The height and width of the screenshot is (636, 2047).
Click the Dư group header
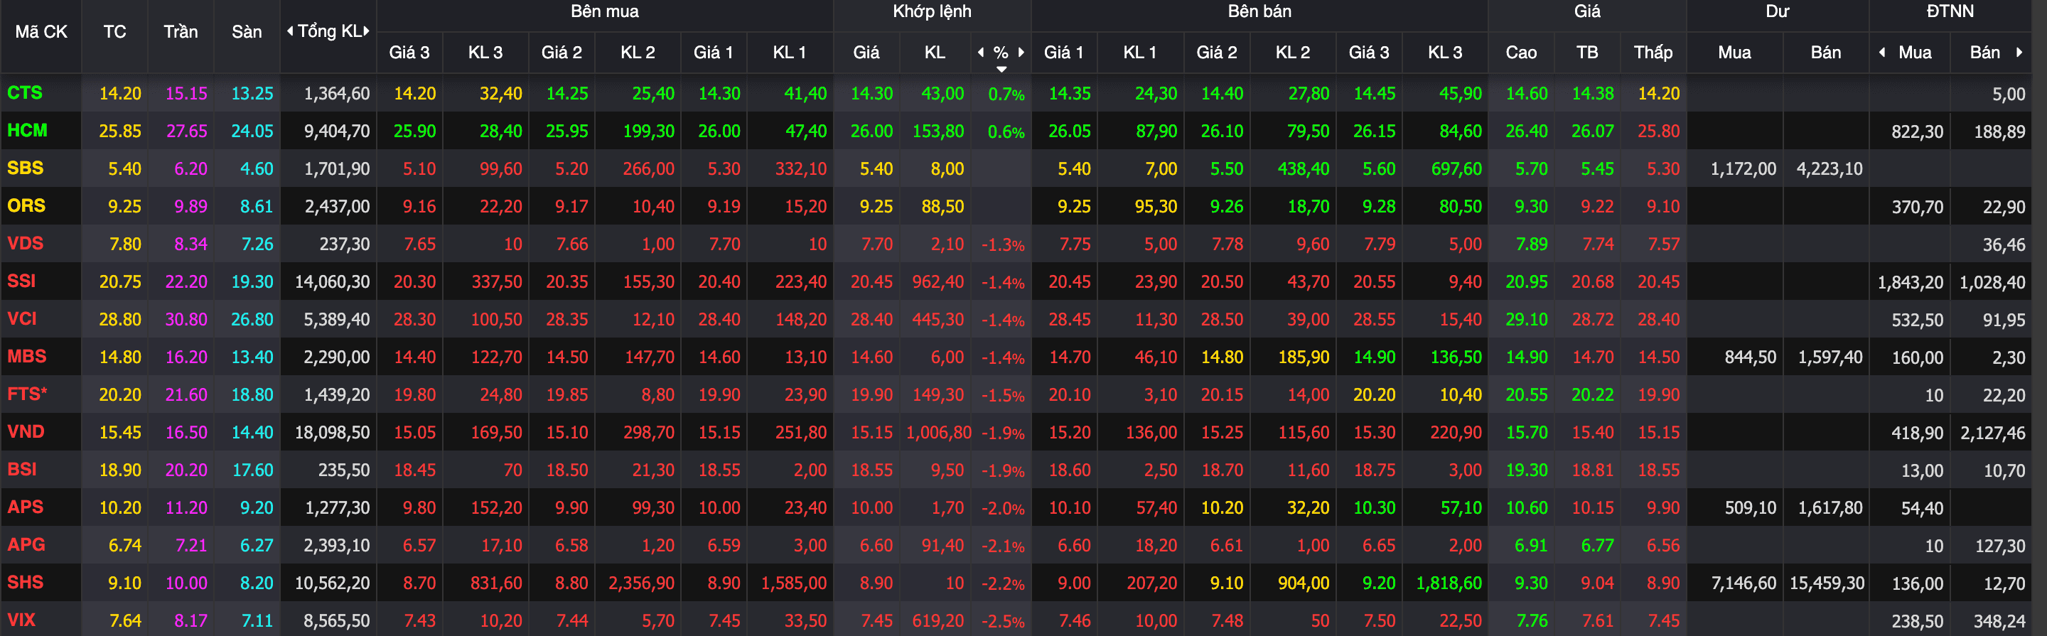[x=1778, y=12]
